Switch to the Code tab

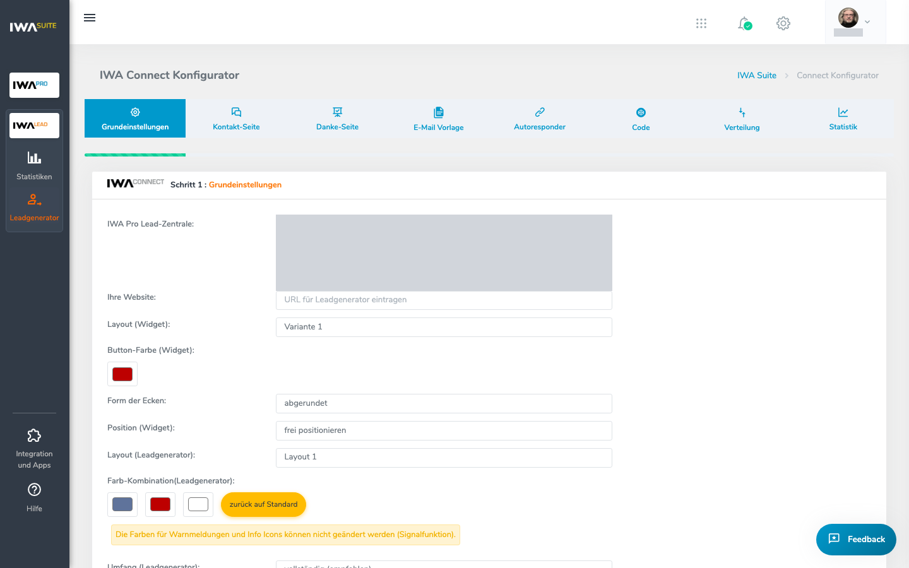click(x=641, y=119)
